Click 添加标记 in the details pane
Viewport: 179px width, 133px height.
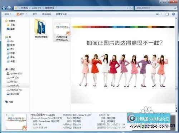[77, 118]
